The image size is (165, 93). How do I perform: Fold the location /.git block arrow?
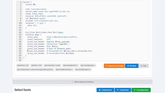(22, 23)
